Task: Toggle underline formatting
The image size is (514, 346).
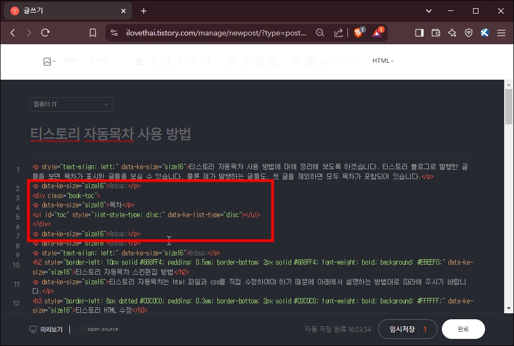Action: pyautogui.click(x=167, y=62)
